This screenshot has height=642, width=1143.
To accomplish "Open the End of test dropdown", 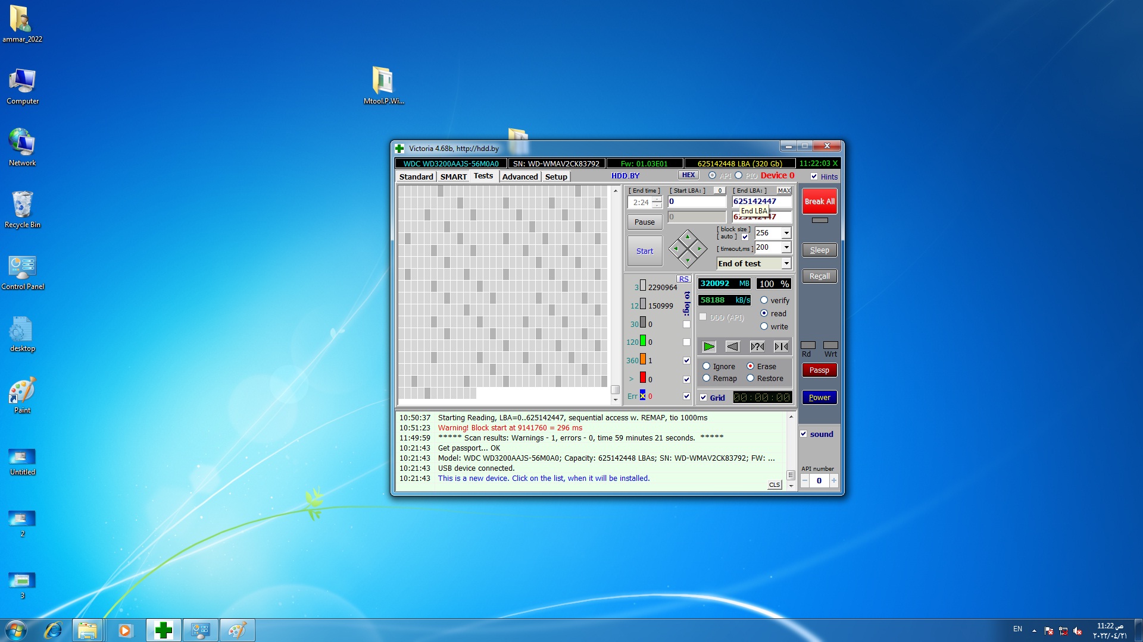I will tap(786, 263).
